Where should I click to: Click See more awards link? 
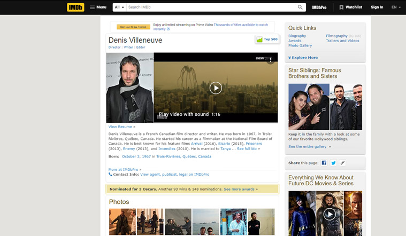[x=241, y=189]
